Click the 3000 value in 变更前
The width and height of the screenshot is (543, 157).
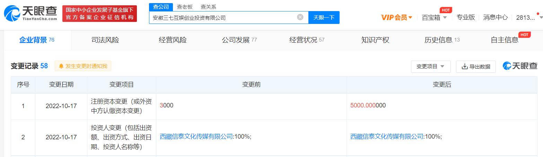(167, 105)
